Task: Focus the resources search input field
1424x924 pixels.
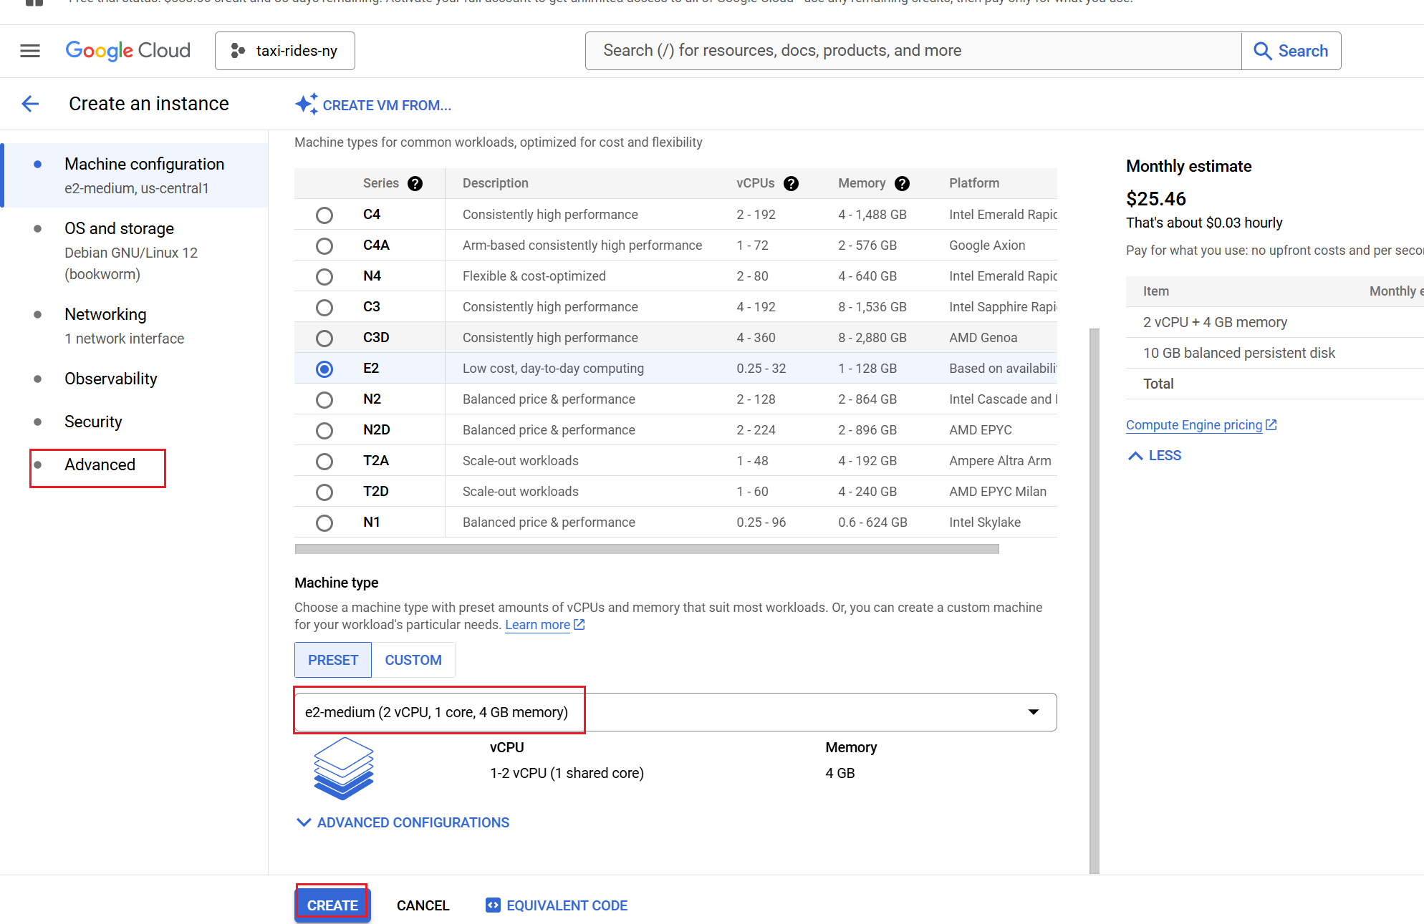Action: (913, 51)
